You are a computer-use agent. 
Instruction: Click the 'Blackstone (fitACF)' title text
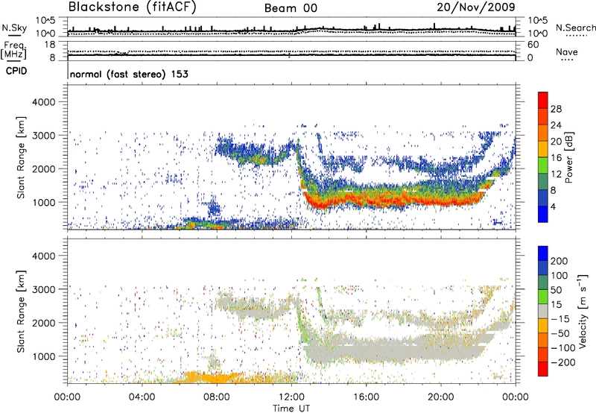coord(133,7)
